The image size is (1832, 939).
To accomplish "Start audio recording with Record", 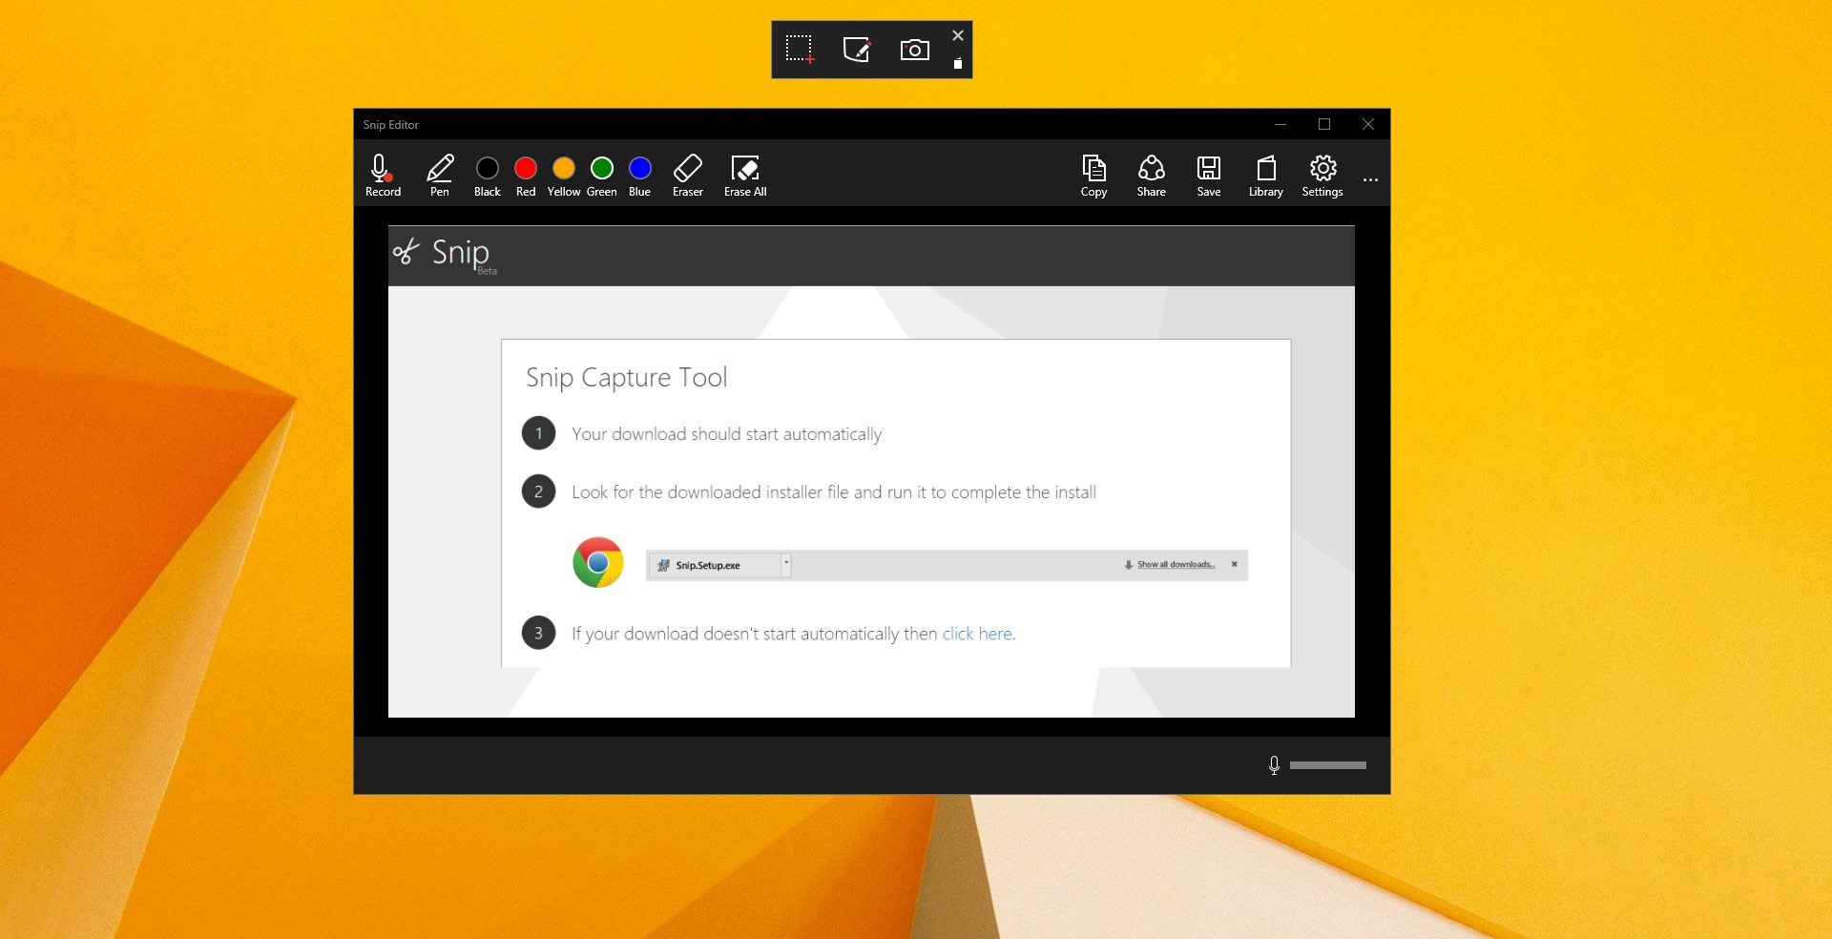I will click(383, 176).
